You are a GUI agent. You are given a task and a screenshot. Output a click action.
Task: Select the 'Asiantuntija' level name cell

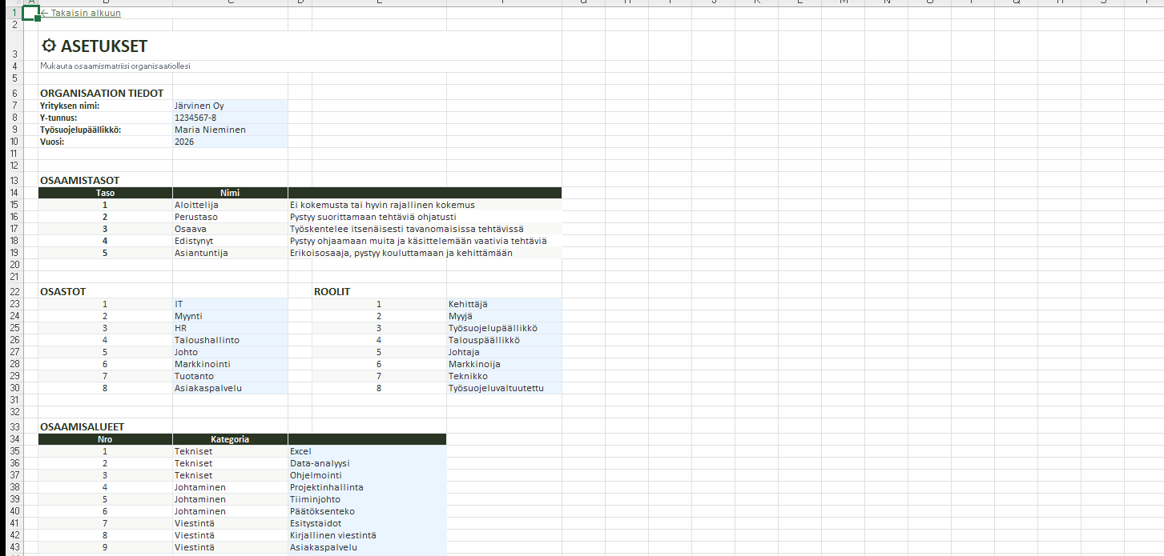230,253
